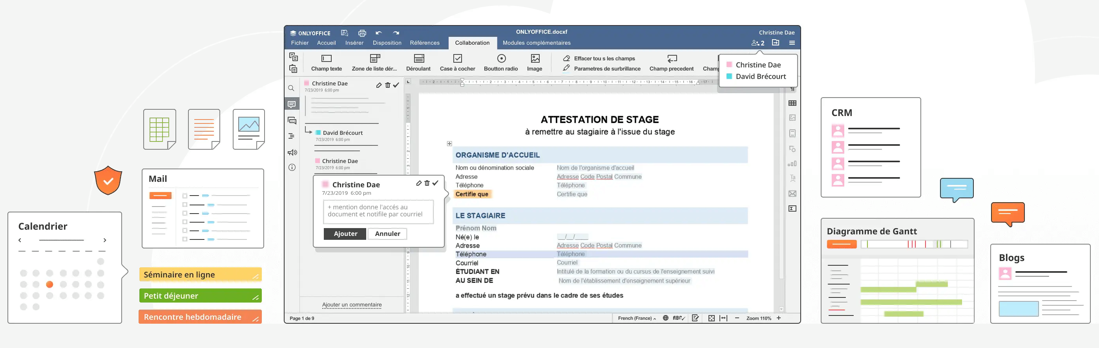Open header and footer settings in right sidebar
The width and height of the screenshot is (1099, 348).
click(x=792, y=133)
